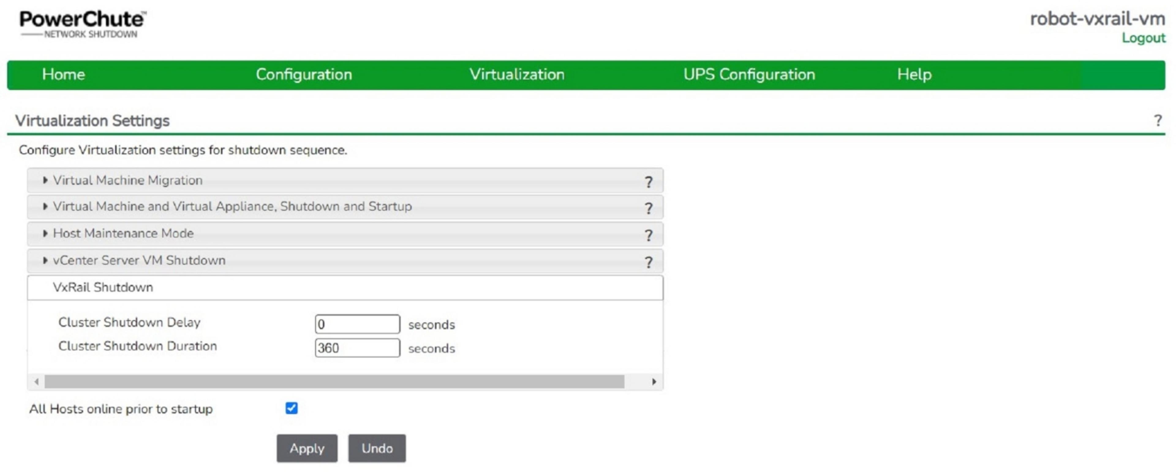Open the UPS Configuration menu

coord(749,74)
